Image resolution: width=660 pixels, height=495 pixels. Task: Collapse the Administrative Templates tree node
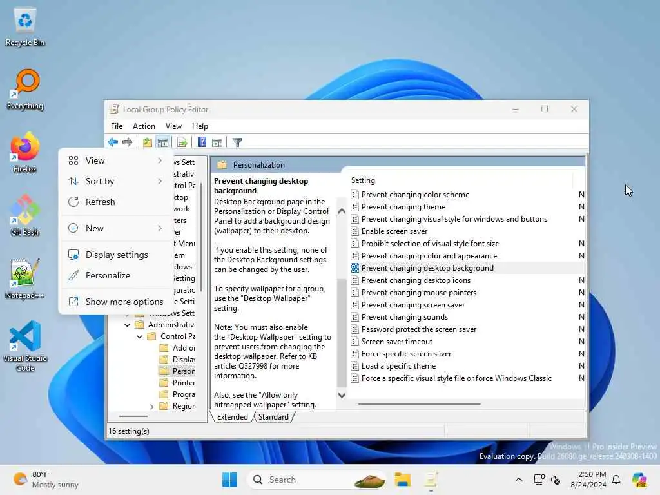[x=127, y=325]
